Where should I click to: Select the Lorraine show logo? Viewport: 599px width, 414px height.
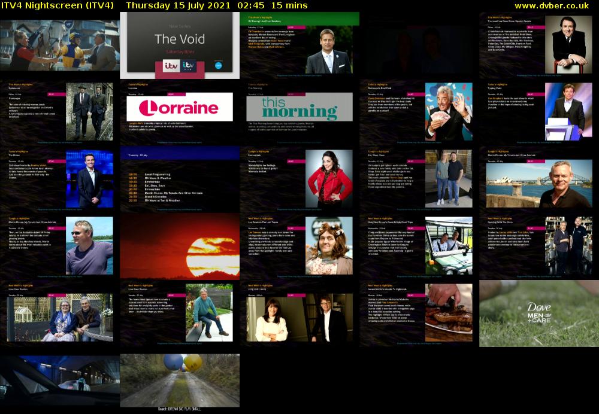[x=180, y=107]
